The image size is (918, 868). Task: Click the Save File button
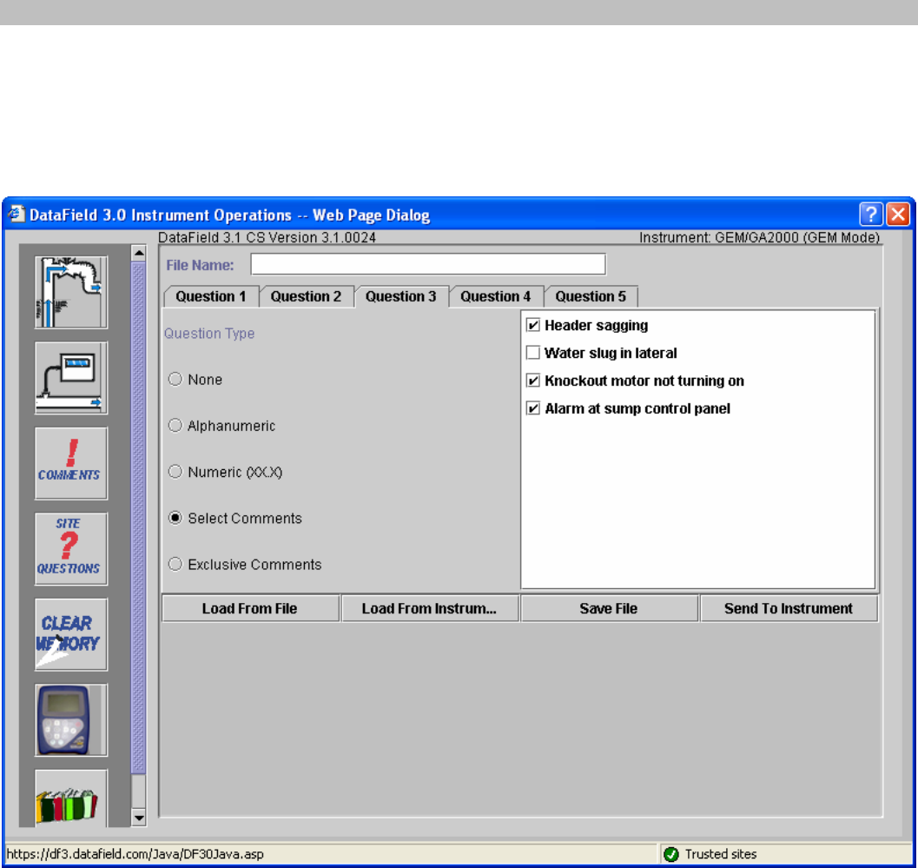[609, 608]
